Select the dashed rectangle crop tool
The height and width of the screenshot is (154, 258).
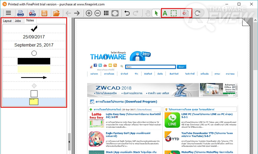tap(174, 13)
